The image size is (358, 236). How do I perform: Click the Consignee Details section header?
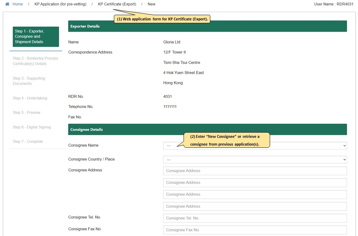tap(207, 129)
